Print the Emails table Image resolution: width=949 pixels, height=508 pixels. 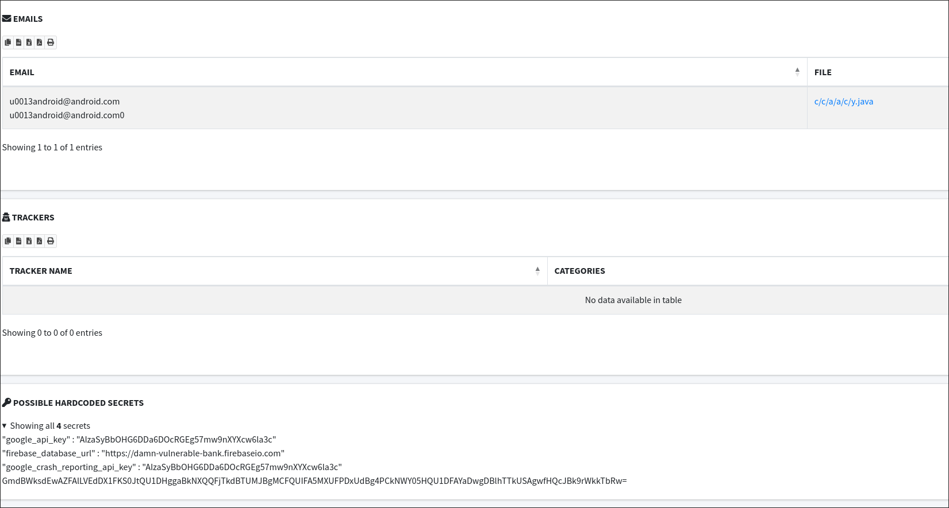tap(51, 42)
